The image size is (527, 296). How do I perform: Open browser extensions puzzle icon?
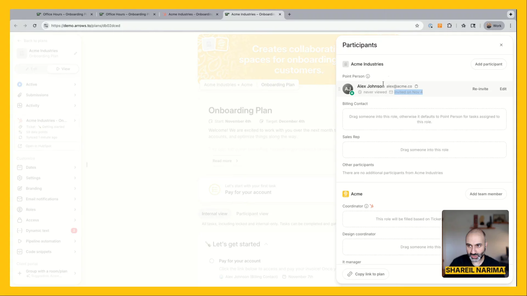tap(449, 26)
